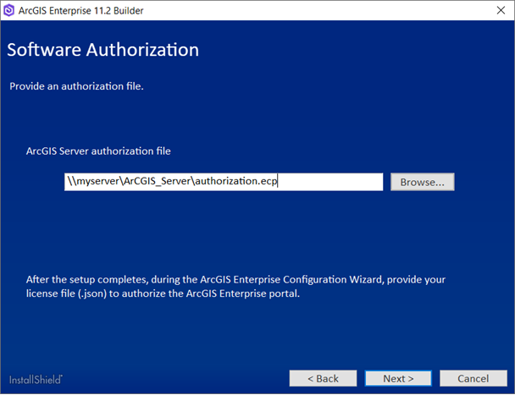
Task: Focus the authorization file path field
Action: coord(224,182)
